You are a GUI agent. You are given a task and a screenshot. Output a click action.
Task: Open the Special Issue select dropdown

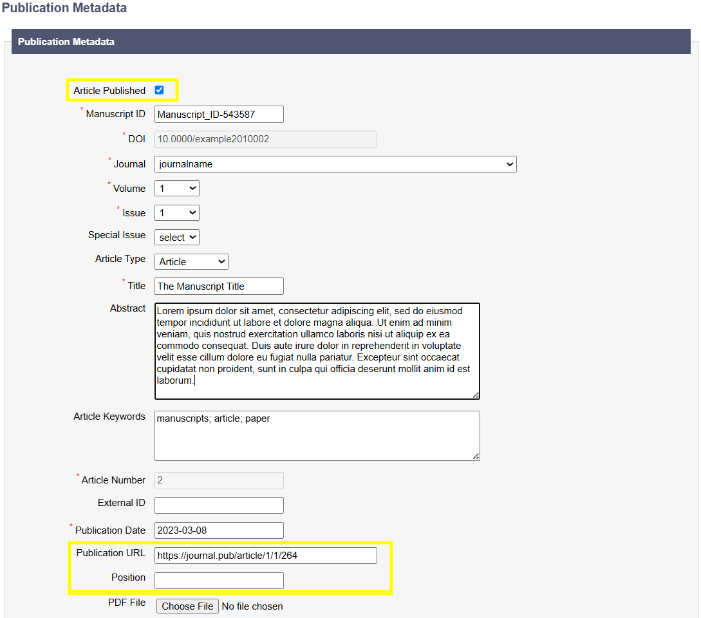click(177, 238)
